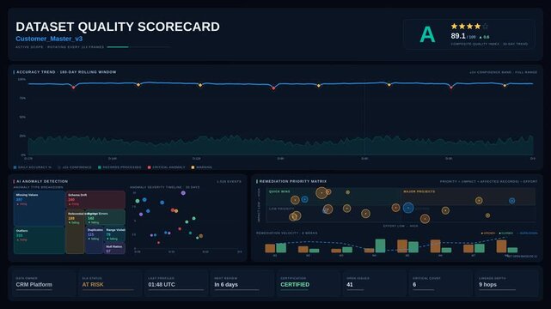Viewport: 551px width, 309px height.
Task: Click the Quick Wins quadrant label
Action: [279, 191]
